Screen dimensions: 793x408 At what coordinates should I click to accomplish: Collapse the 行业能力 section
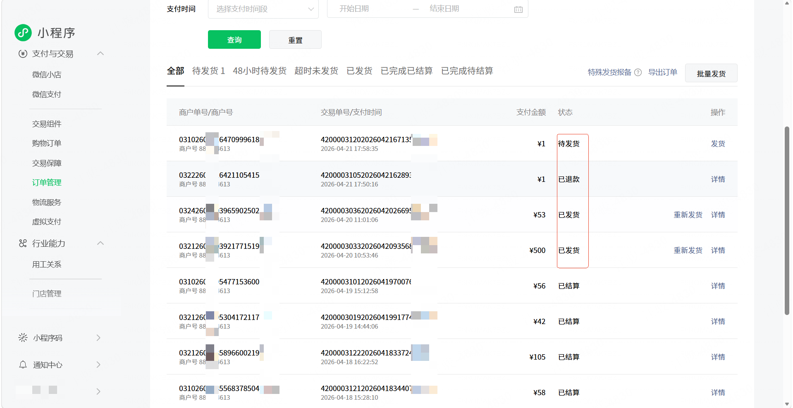point(100,243)
